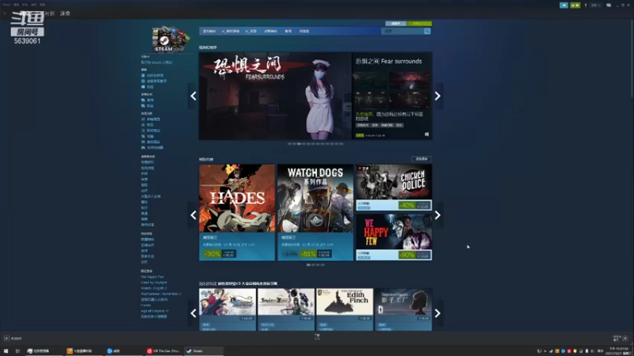Click the add game plus icon bottom left
The height and width of the screenshot is (356, 634).
tap(6, 339)
